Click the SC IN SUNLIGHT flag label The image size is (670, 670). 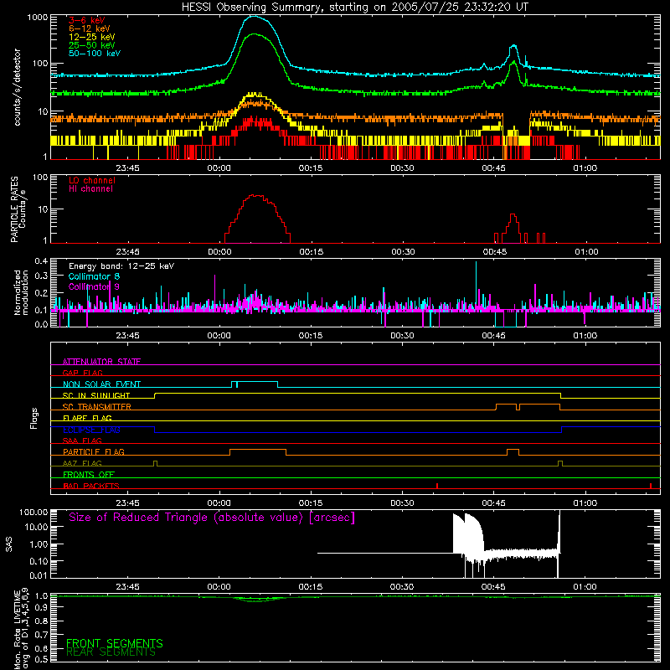click(96, 395)
